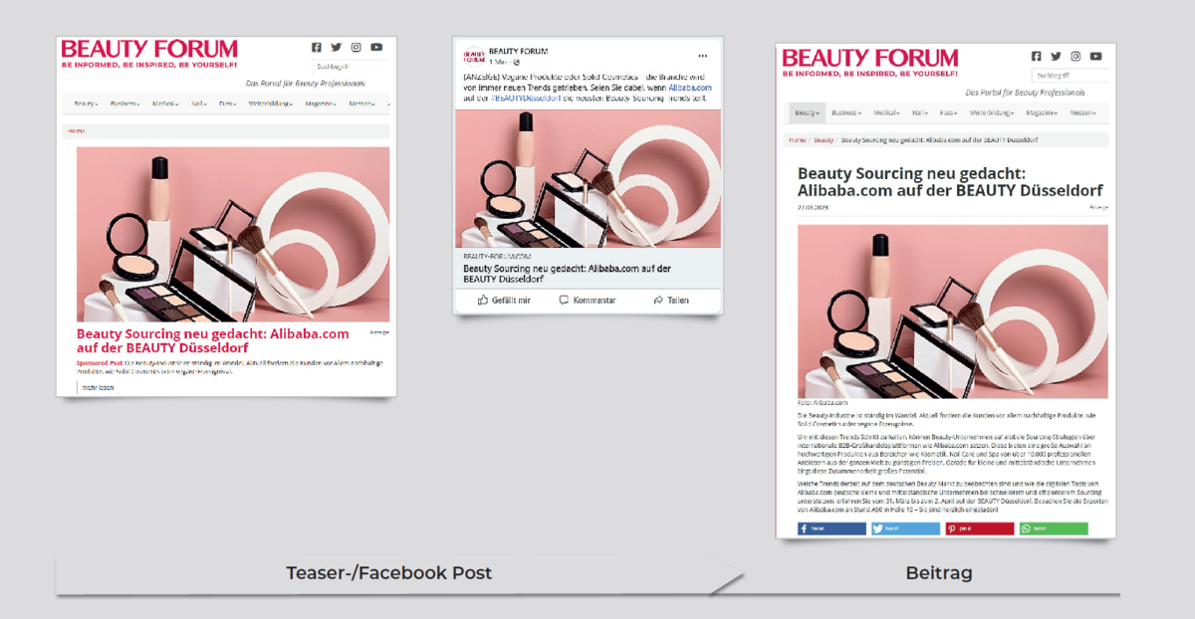Screen dimensions: 1195x619
Task: Open YouTube icon in Beitrag page header
Action: (x=1096, y=56)
